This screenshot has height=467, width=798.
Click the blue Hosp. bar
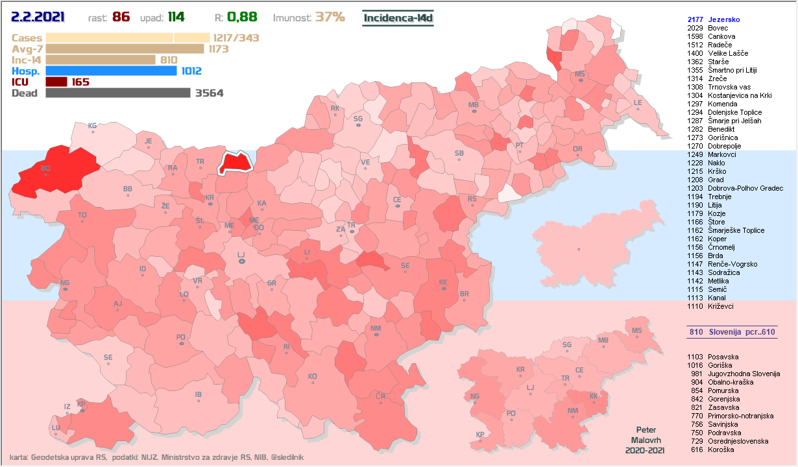111,71
